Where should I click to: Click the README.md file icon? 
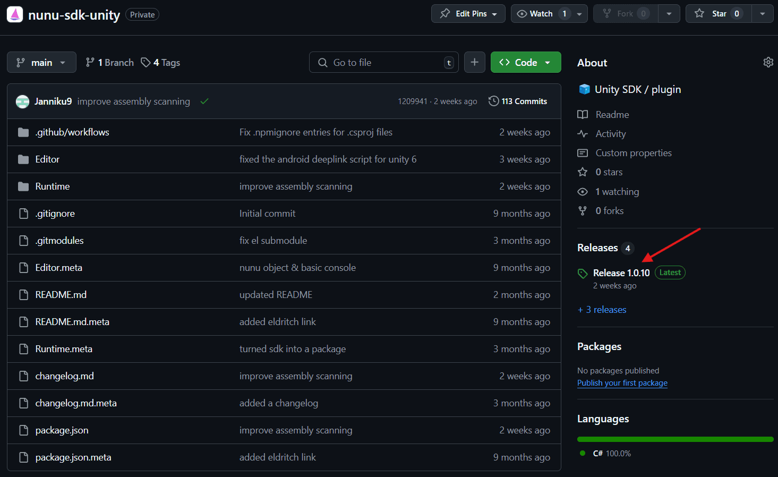(23, 295)
